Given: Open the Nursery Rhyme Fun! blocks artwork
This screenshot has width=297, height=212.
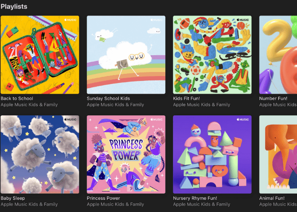Looking at the screenshot, I should [212, 155].
